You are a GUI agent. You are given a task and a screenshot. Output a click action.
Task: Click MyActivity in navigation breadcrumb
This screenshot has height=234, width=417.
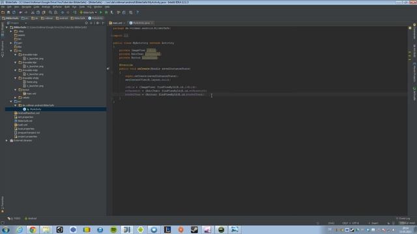[96, 18]
